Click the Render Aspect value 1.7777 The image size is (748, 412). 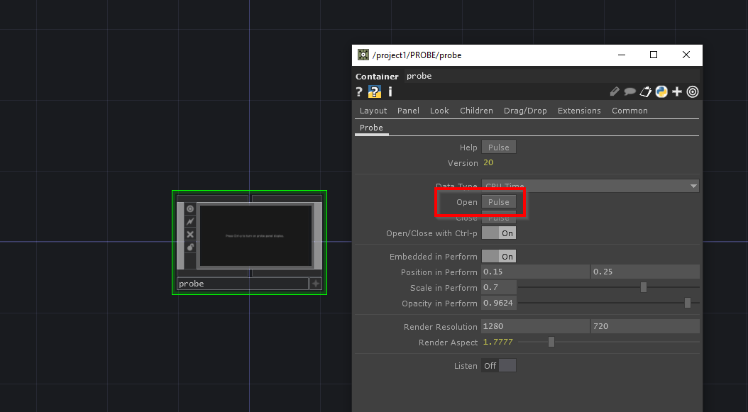click(x=498, y=342)
